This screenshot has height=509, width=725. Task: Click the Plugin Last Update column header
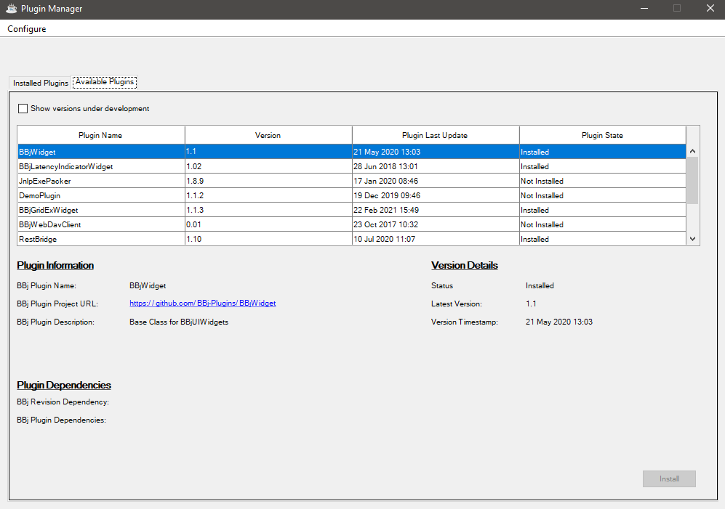click(x=435, y=135)
